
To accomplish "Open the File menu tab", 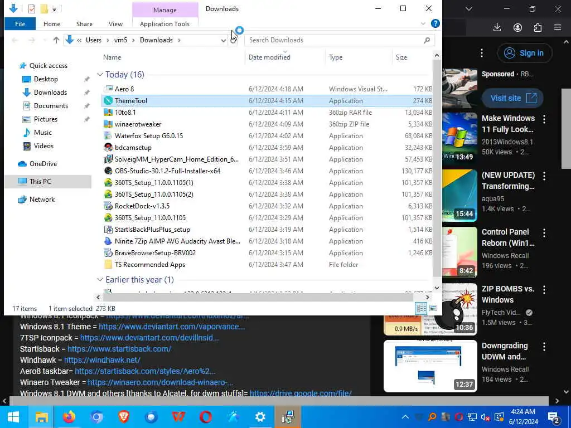I will click(20, 24).
